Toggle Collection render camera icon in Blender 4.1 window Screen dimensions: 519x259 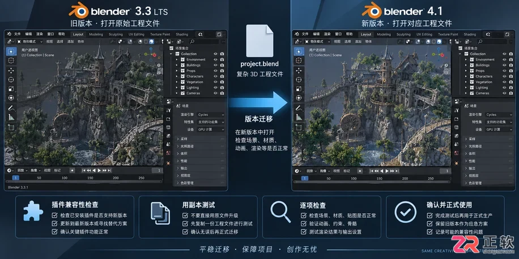pyautogui.click(x=511, y=54)
